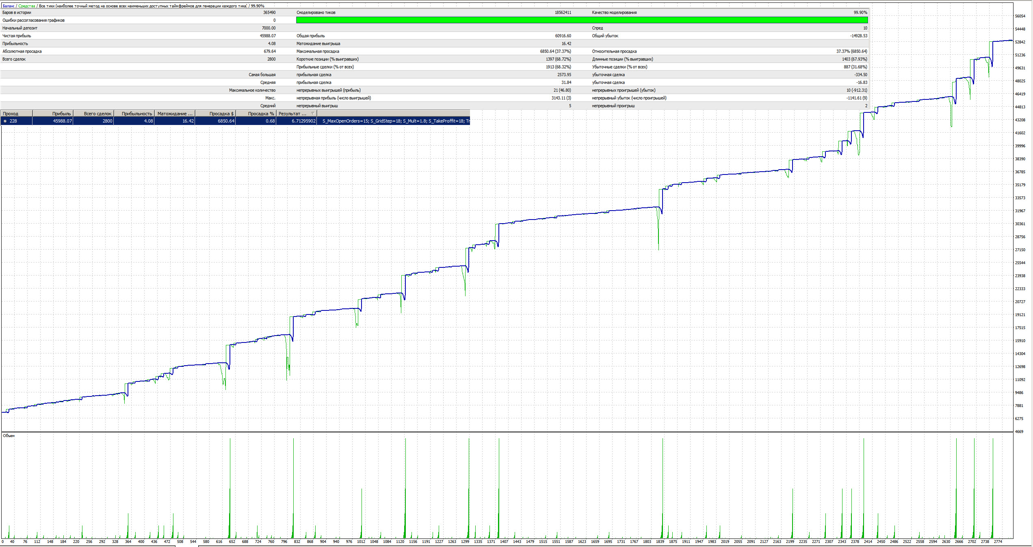Click the -16.83 average loss value
This screenshot has height=547, width=1033.
(x=862, y=82)
